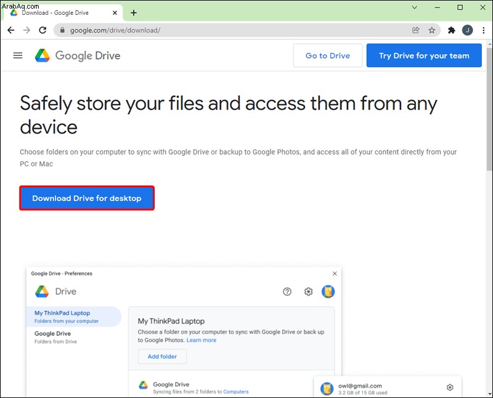Click Try Drive for your team

pyautogui.click(x=424, y=55)
